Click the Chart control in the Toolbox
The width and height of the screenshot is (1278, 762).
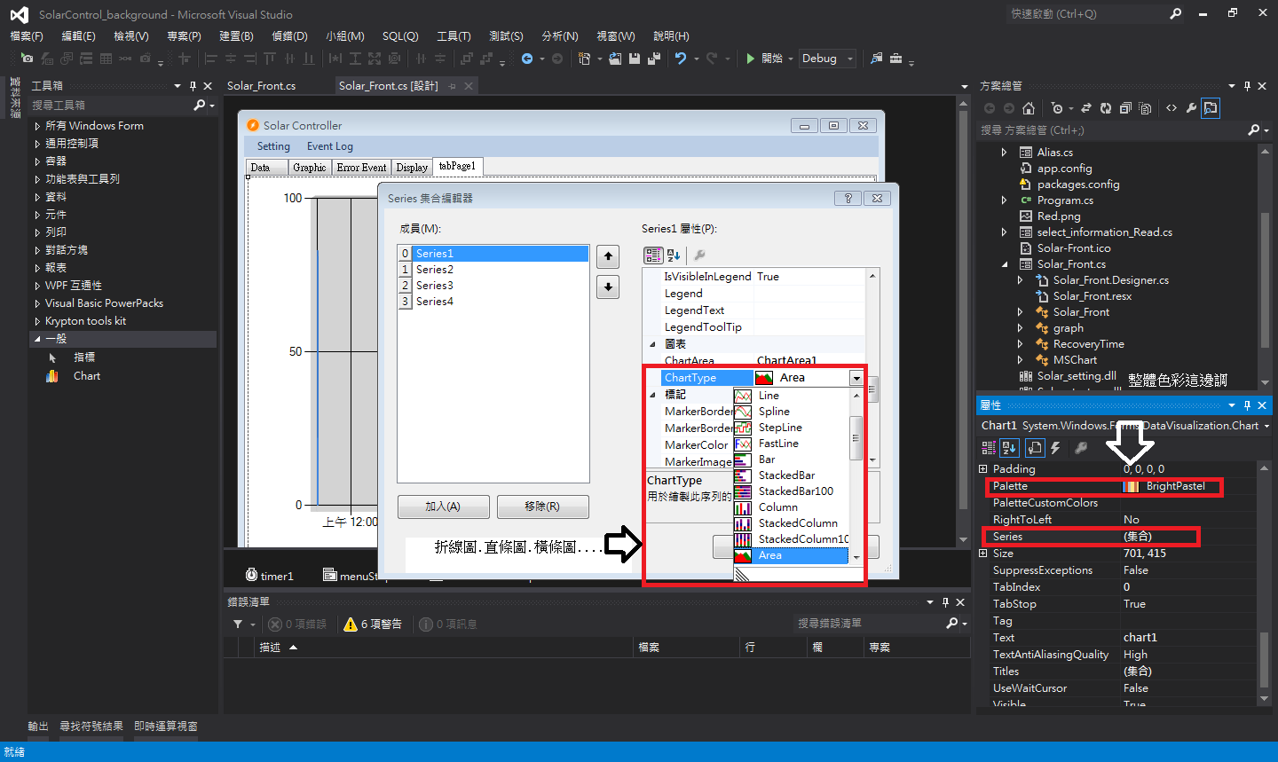point(87,376)
